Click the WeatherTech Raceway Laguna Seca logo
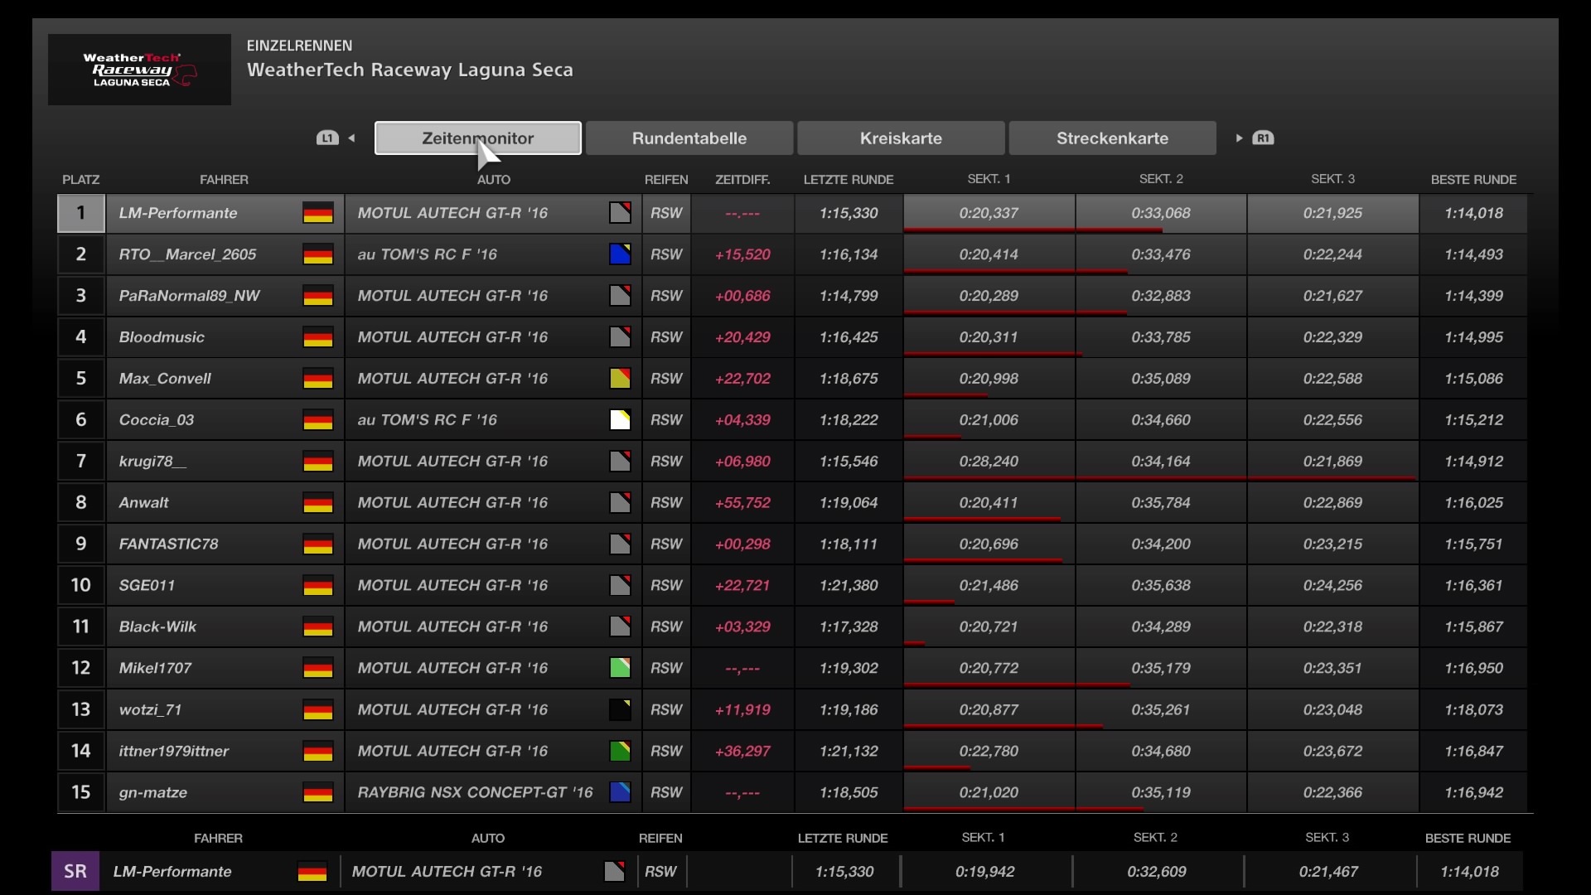 click(139, 70)
